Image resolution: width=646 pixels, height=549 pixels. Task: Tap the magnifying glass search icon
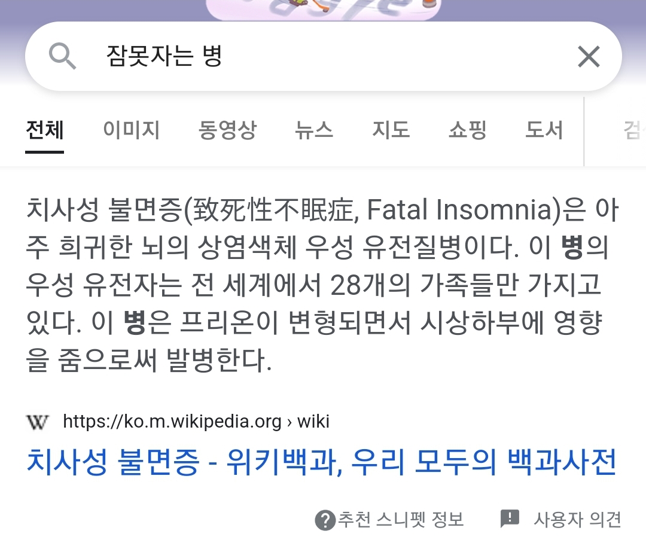pos(62,56)
